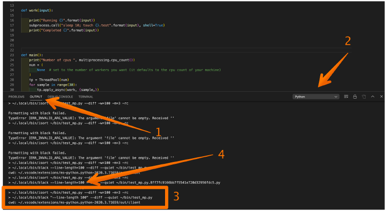Open the output log file icon

pyautogui.click(x=364, y=97)
